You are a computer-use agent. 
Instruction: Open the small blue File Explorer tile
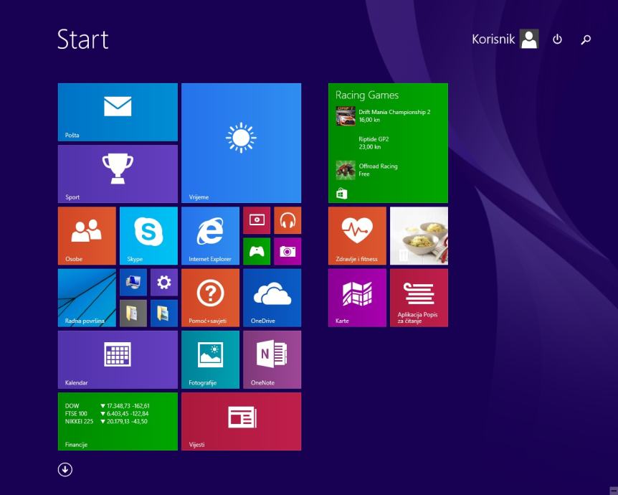(164, 313)
